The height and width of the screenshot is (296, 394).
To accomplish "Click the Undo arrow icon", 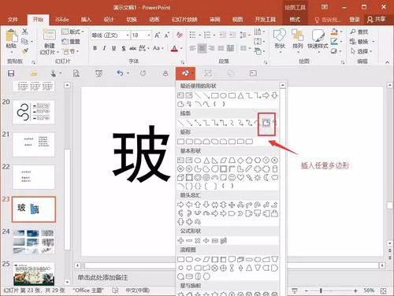I will (x=120, y=73).
